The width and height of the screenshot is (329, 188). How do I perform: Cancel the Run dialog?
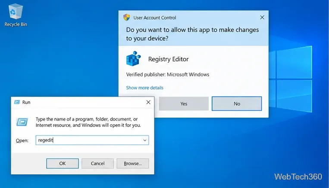pyautogui.click(x=97, y=164)
